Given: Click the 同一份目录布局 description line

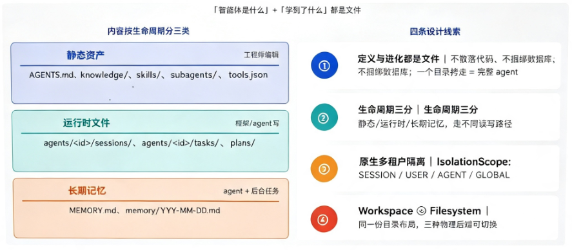Looking at the screenshot, I should 428,224.
